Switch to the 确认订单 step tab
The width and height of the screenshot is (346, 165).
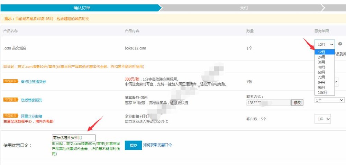tap(82, 8)
